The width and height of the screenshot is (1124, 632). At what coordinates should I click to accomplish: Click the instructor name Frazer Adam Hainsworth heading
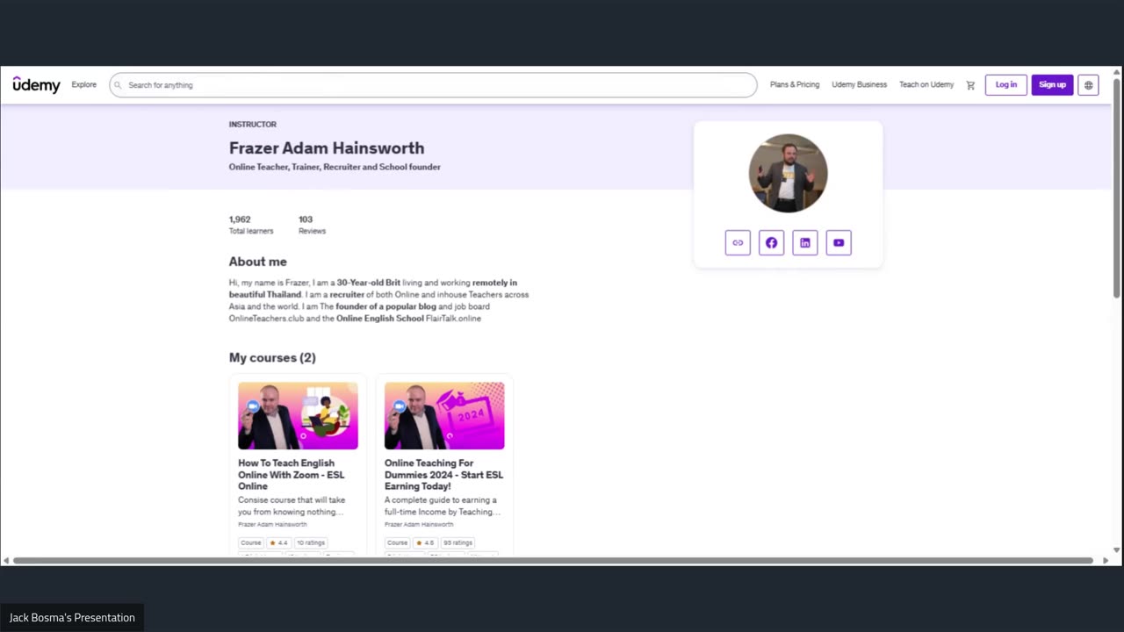click(327, 148)
